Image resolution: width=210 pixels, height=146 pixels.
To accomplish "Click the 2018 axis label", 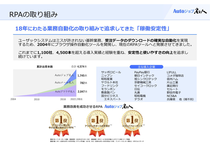I will point(63,99).
